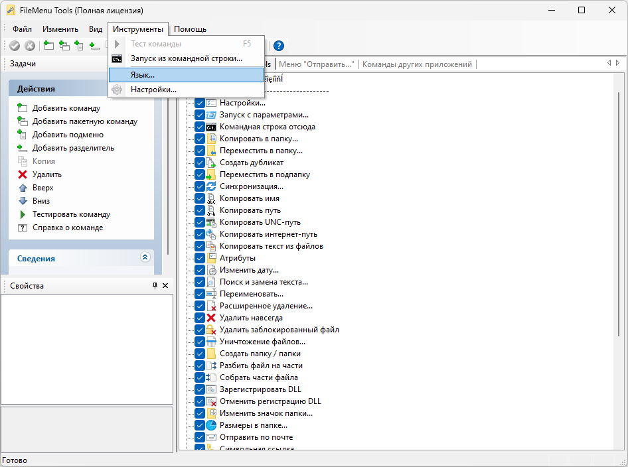
Task: Click the red X icon next to Удалить
Action: tap(23, 174)
